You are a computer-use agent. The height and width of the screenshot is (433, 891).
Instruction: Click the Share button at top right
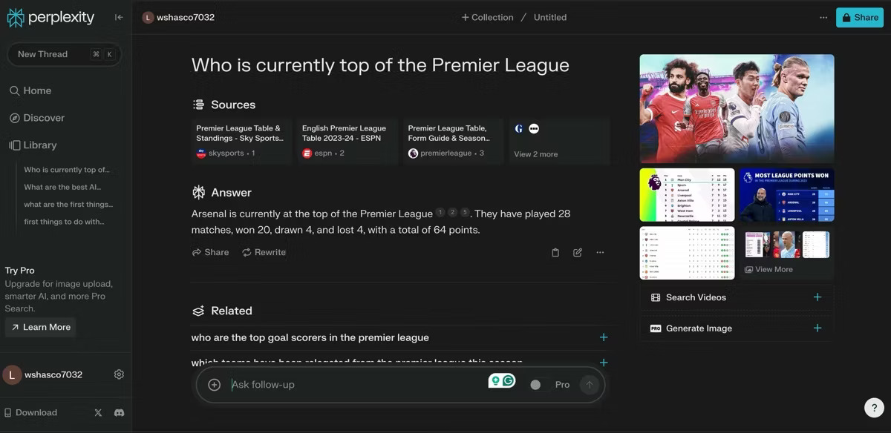[860, 17]
